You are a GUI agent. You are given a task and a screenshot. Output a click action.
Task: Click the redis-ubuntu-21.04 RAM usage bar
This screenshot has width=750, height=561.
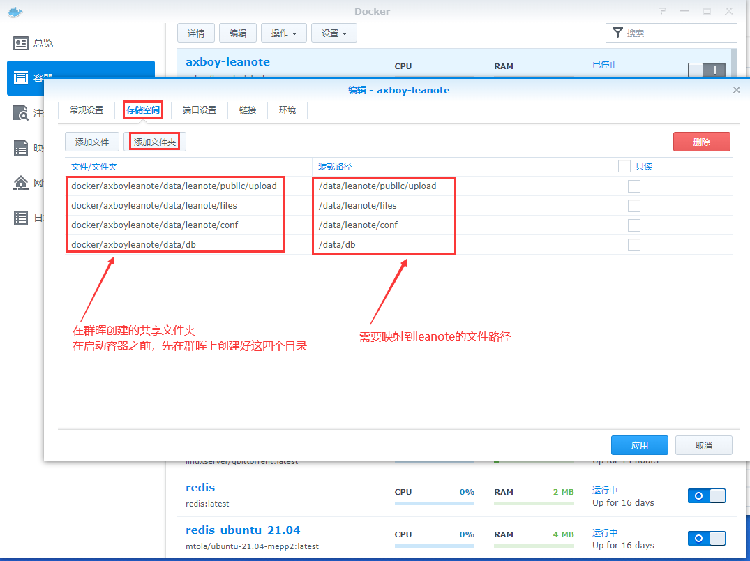(534, 546)
